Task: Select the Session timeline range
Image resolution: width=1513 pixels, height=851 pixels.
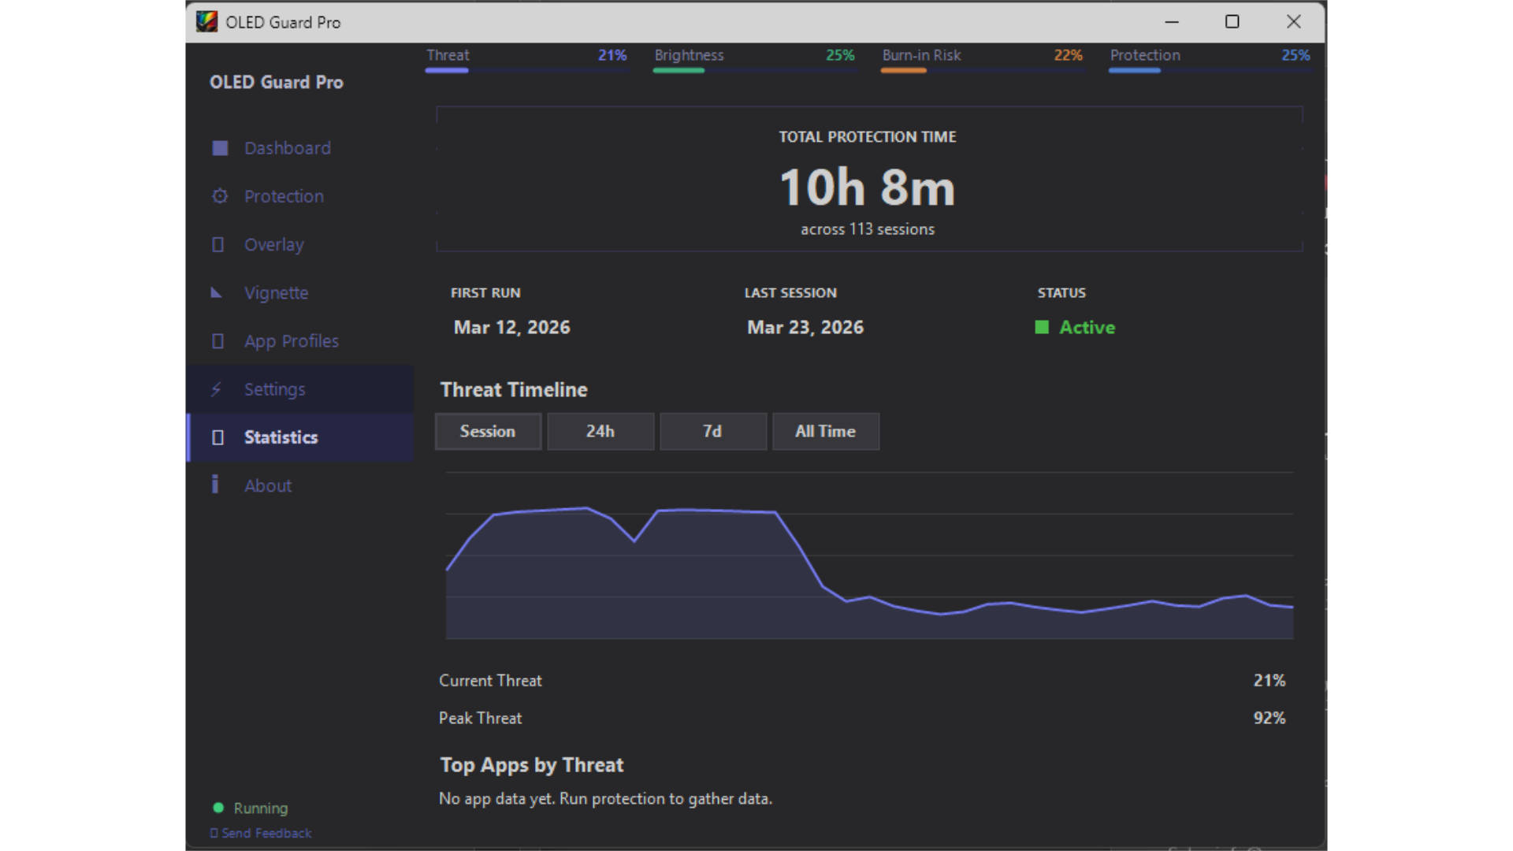Action: (x=488, y=431)
